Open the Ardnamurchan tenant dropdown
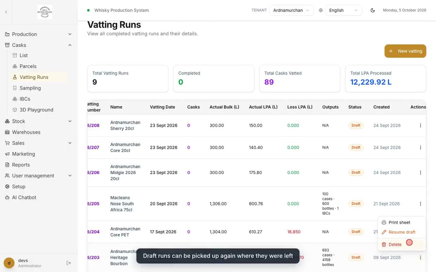This screenshot has width=436, height=272. [x=292, y=10]
